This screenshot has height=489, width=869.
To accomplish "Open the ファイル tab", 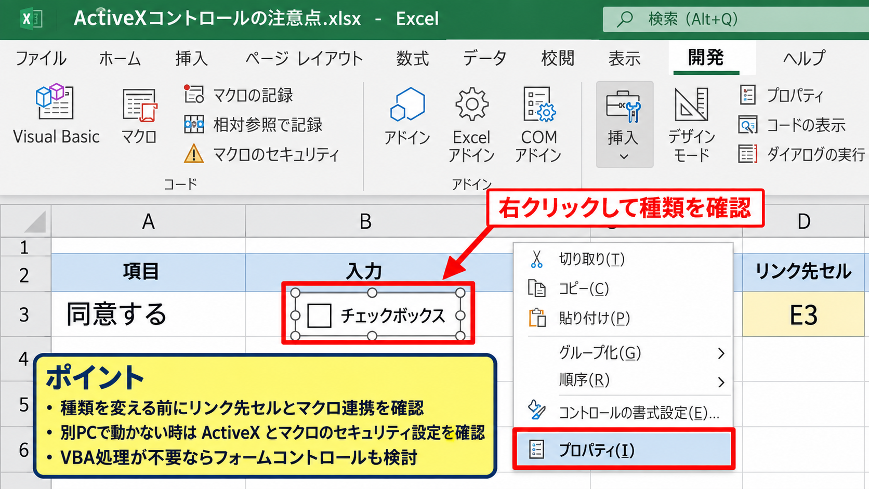I will pos(41,58).
